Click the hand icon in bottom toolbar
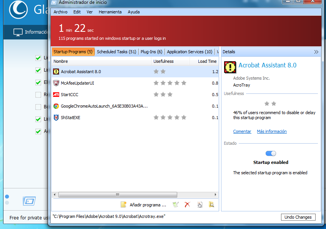Viewport: 326px width, 229px height. [x=200, y=205]
